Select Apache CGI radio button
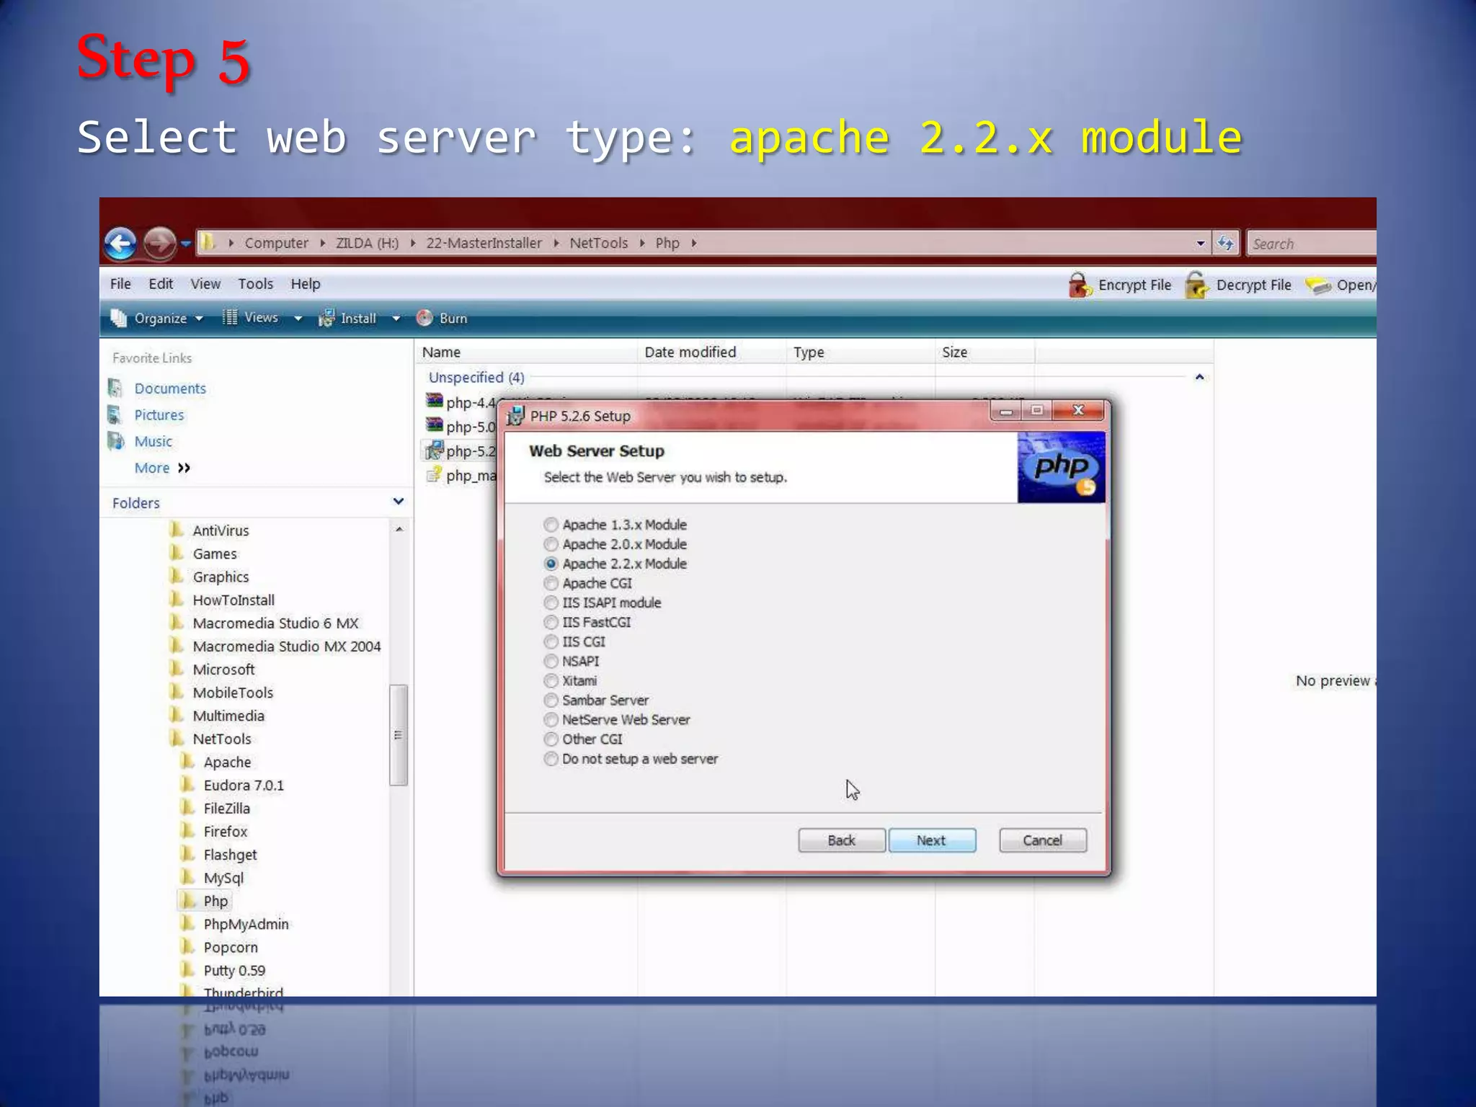The width and height of the screenshot is (1476, 1107). tap(551, 583)
